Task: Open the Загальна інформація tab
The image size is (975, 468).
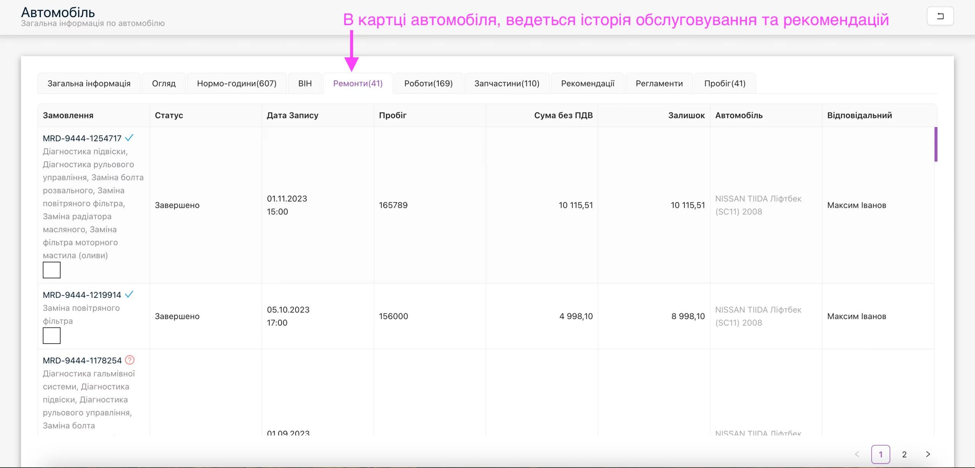Action: [89, 83]
